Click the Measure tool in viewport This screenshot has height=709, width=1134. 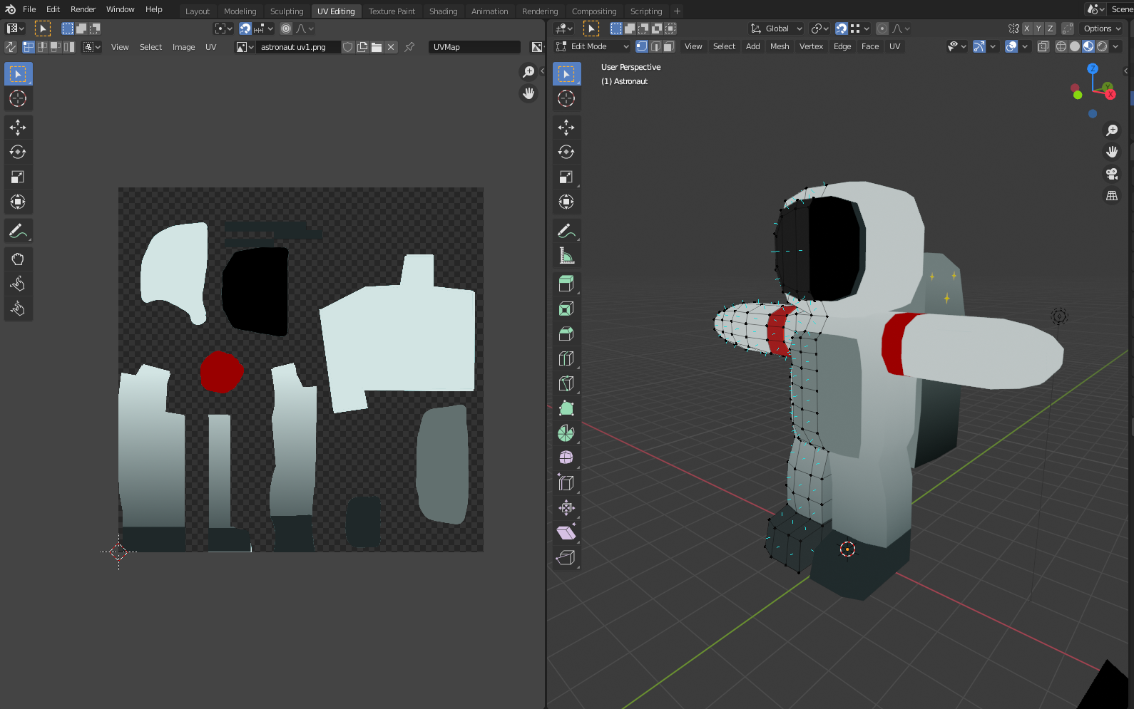[x=566, y=256]
